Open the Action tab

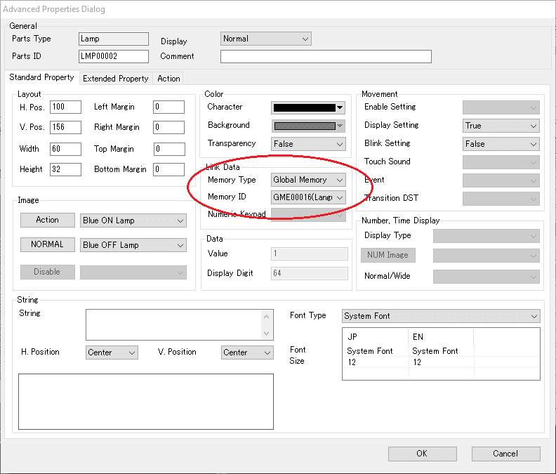(x=168, y=79)
